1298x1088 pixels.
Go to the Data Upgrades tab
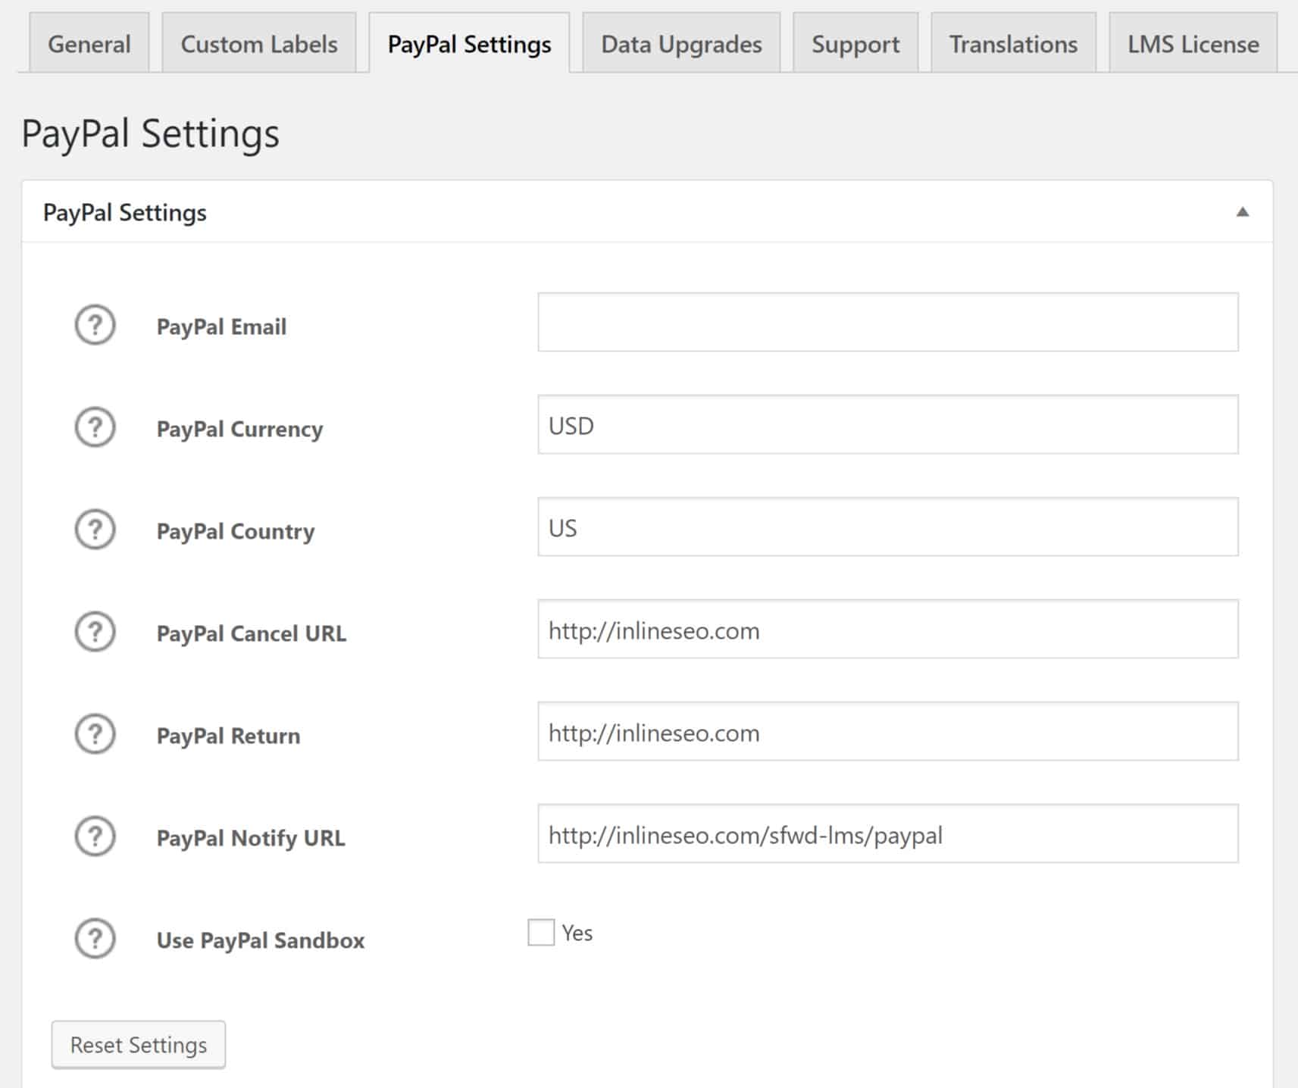pos(681,44)
